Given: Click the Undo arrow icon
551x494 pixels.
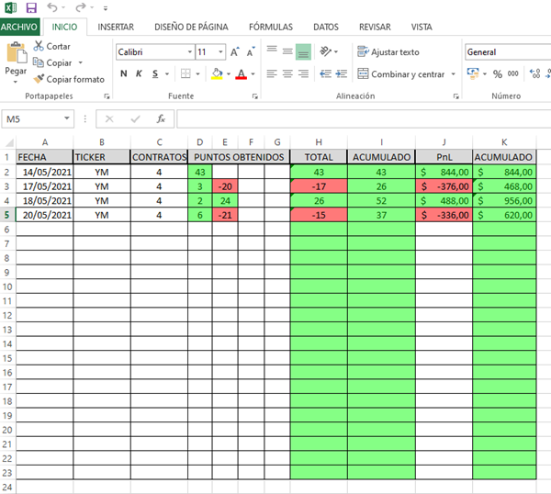Looking at the screenshot, I should [x=53, y=7].
